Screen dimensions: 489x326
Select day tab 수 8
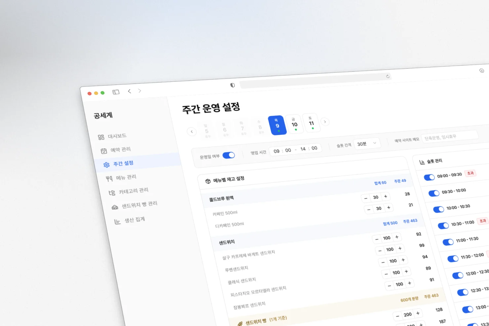tap(260, 127)
